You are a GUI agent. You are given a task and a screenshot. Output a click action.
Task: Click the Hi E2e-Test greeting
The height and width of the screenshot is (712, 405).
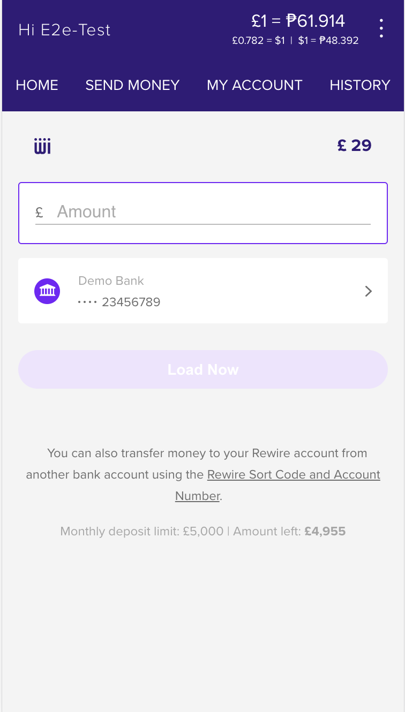click(65, 30)
